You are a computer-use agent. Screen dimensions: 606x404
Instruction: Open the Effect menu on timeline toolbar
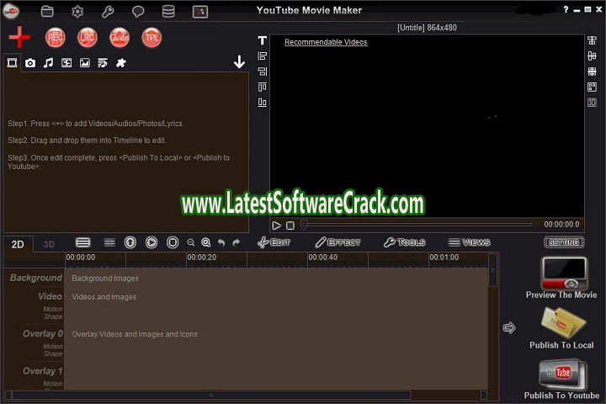tap(338, 242)
